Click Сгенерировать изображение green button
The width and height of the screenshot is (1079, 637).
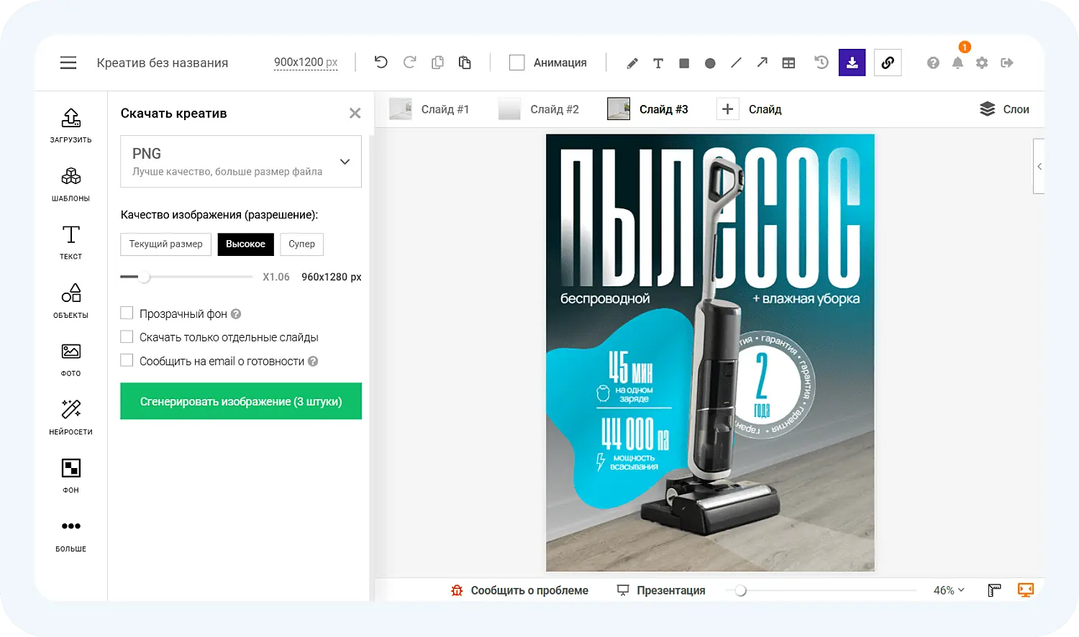coord(240,401)
